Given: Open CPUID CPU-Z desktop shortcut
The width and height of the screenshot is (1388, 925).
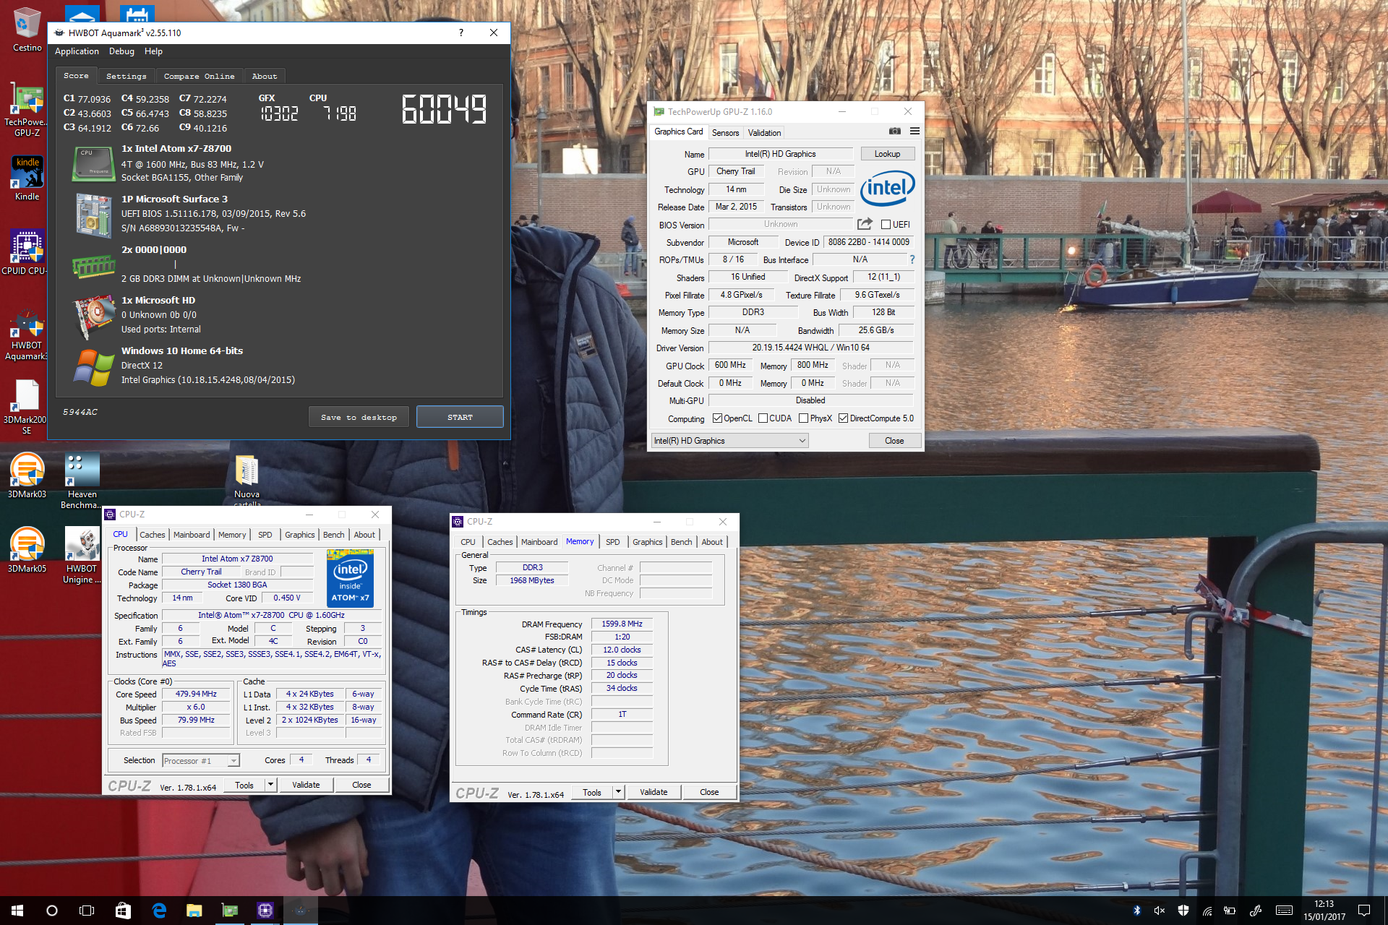Looking at the screenshot, I should (27, 253).
